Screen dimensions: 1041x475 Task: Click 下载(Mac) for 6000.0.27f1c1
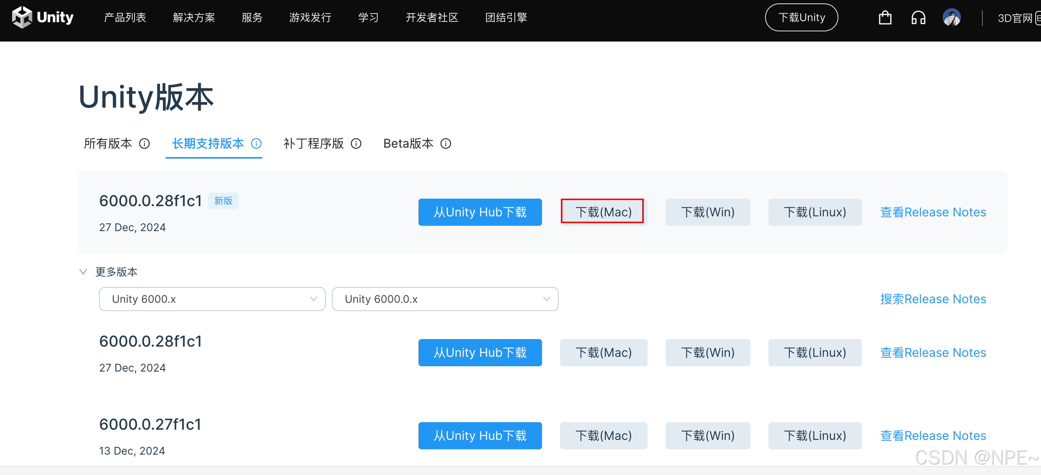[x=603, y=436]
